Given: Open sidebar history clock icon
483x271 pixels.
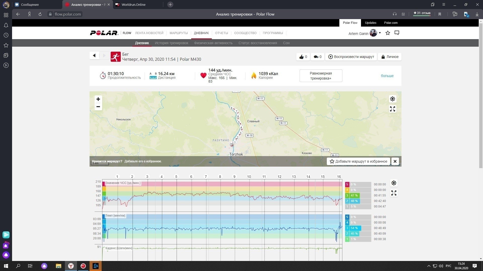Looking at the screenshot, I should click(x=6, y=35).
